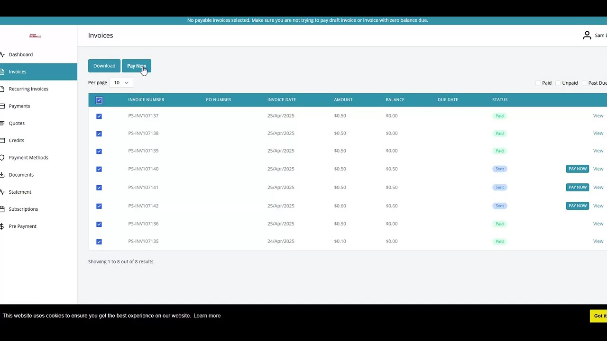The image size is (607, 341).
Task: Click the Payments card icon in sidebar
Action: pos(2,106)
